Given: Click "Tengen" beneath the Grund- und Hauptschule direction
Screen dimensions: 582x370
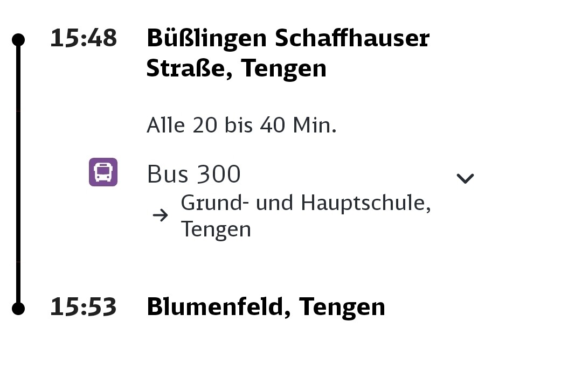Looking at the screenshot, I should [x=216, y=229].
